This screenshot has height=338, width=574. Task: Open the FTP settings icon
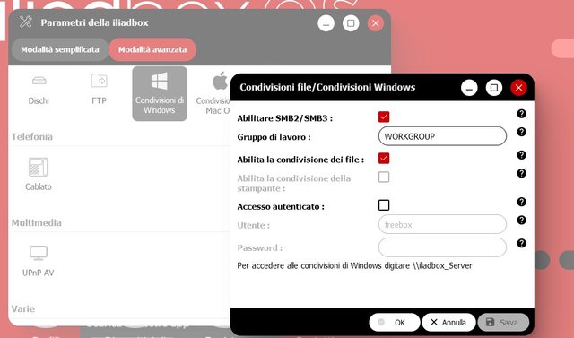[x=99, y=90]
